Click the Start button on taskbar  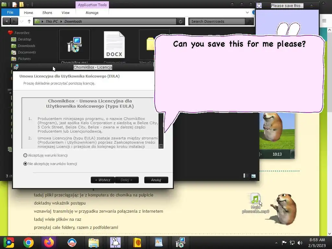click(9, 243)
